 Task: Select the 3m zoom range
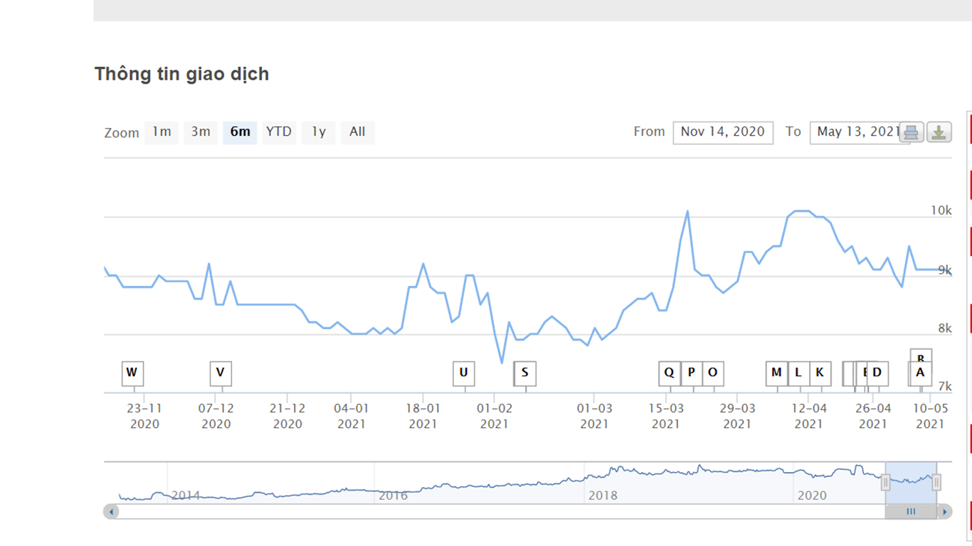coord(201,132)
